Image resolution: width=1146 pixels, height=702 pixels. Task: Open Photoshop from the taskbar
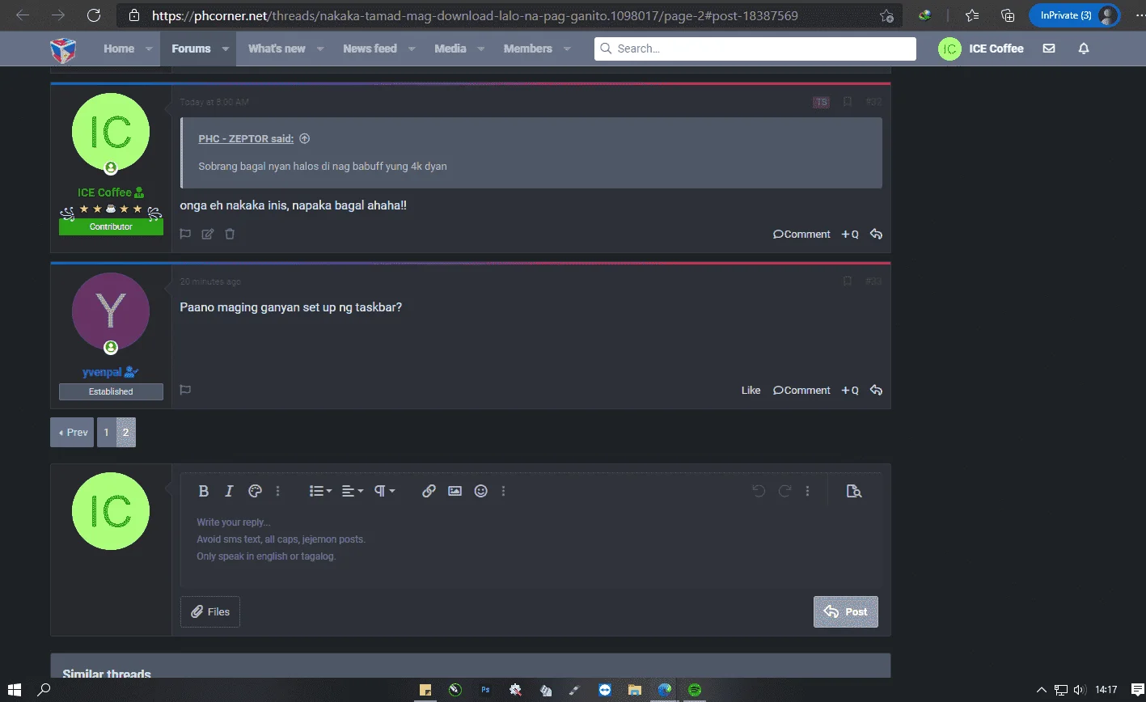coord(485,690)
